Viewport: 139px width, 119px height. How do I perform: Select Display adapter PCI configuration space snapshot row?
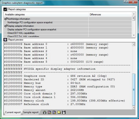click(x=68, y=29)
